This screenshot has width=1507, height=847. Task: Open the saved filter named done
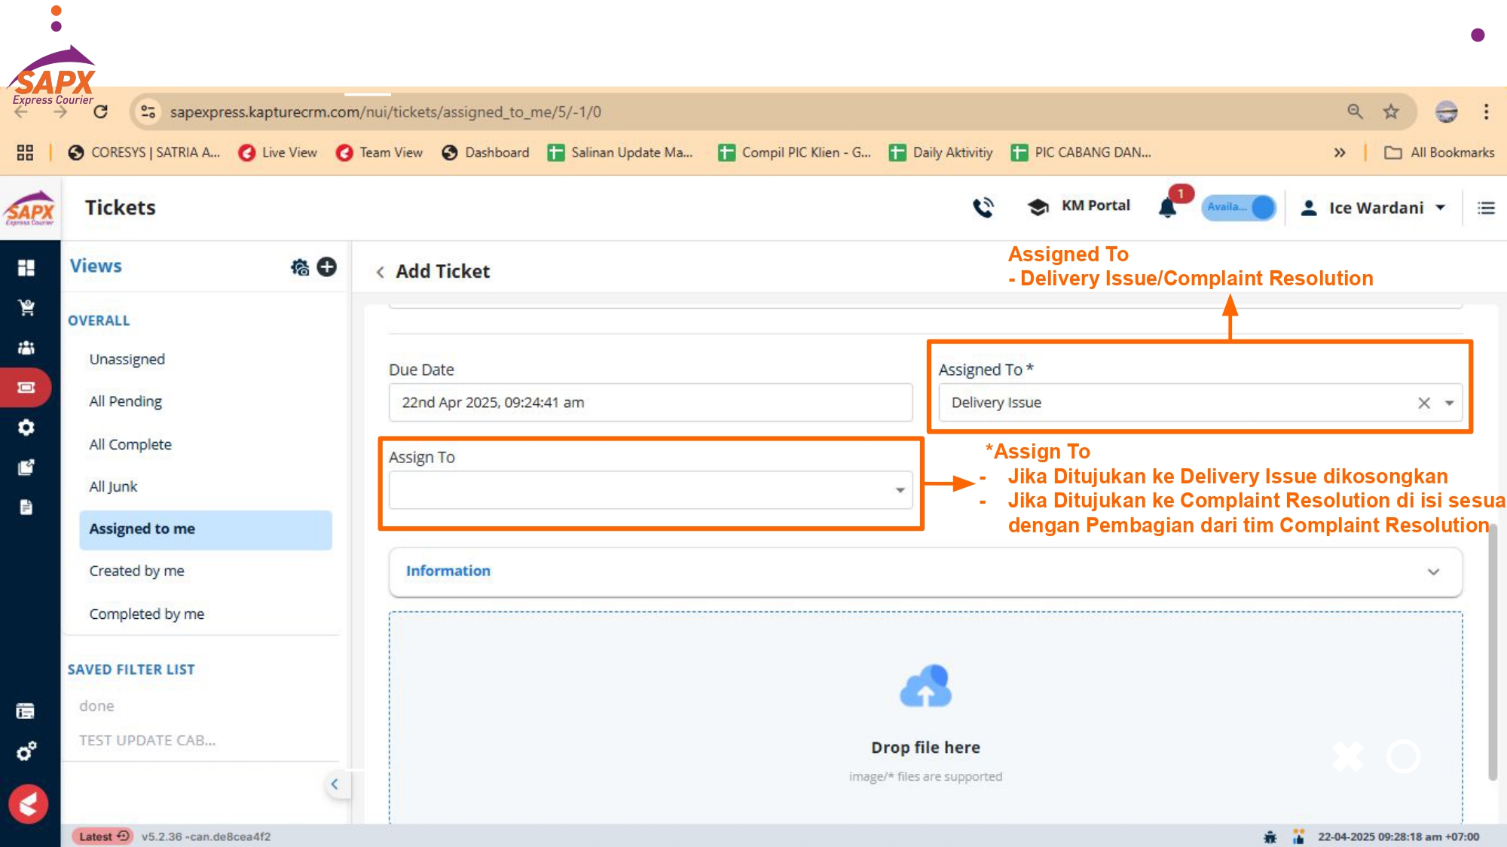click(x=96, y=706)
